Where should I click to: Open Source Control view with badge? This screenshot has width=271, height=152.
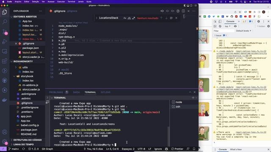coord(5,32)
